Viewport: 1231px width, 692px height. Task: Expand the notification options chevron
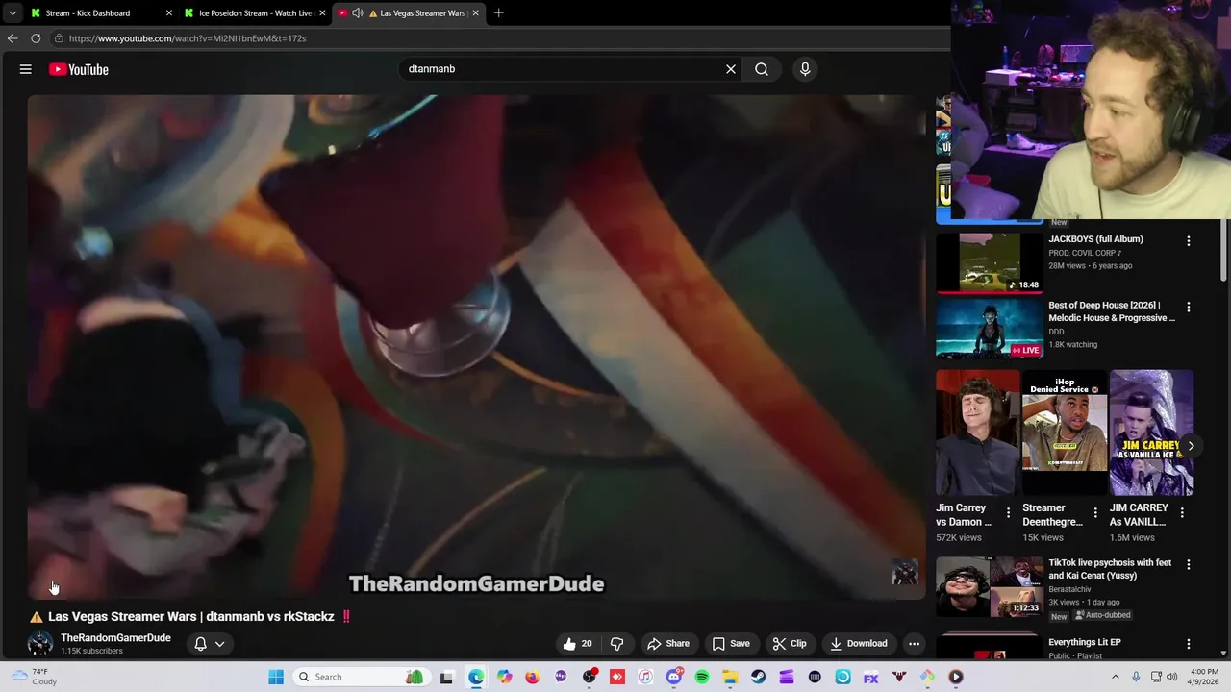[x=220, y=644]
